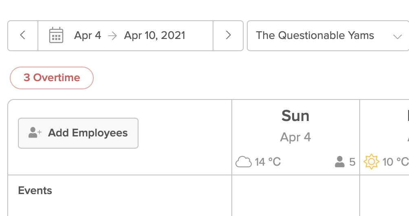Click the person-plus icon on Add Employees
This screenshot has width=409, height=216.
pyautogui.click(x=35, y=133)
